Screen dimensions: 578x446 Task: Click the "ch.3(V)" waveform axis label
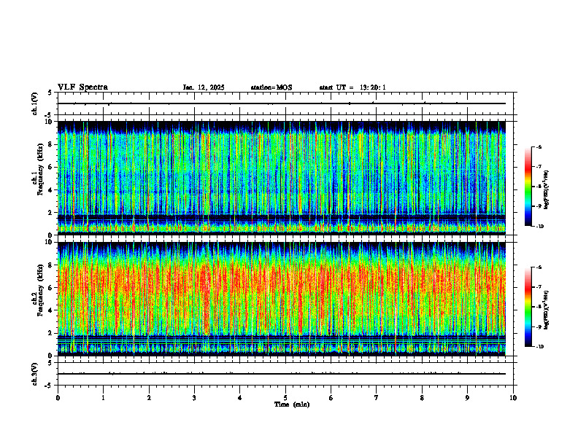tap(35, 374)
